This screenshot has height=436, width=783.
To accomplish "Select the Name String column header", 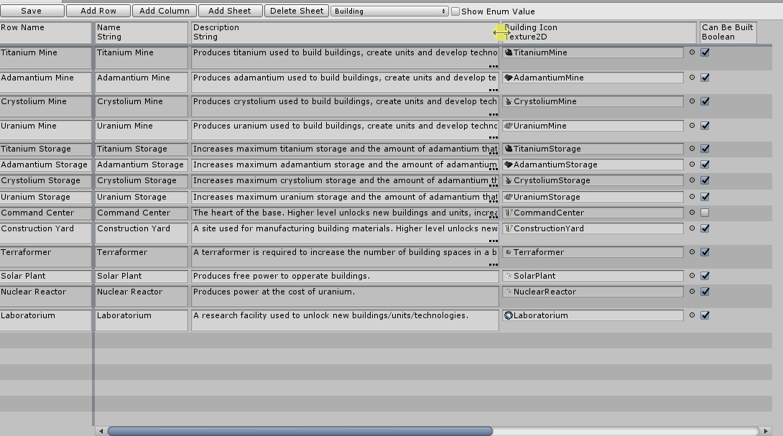I will [142, 32].
